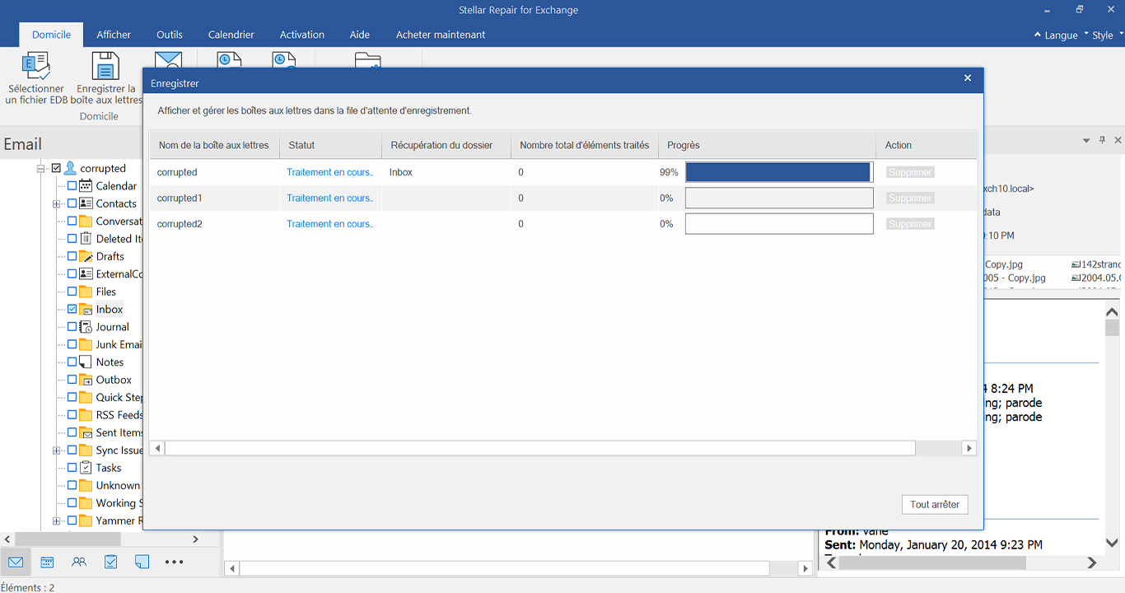The image size is (1125, 593).
Task: Open the contacts view icon in bottom bar
Action: [x=79, y=562]
